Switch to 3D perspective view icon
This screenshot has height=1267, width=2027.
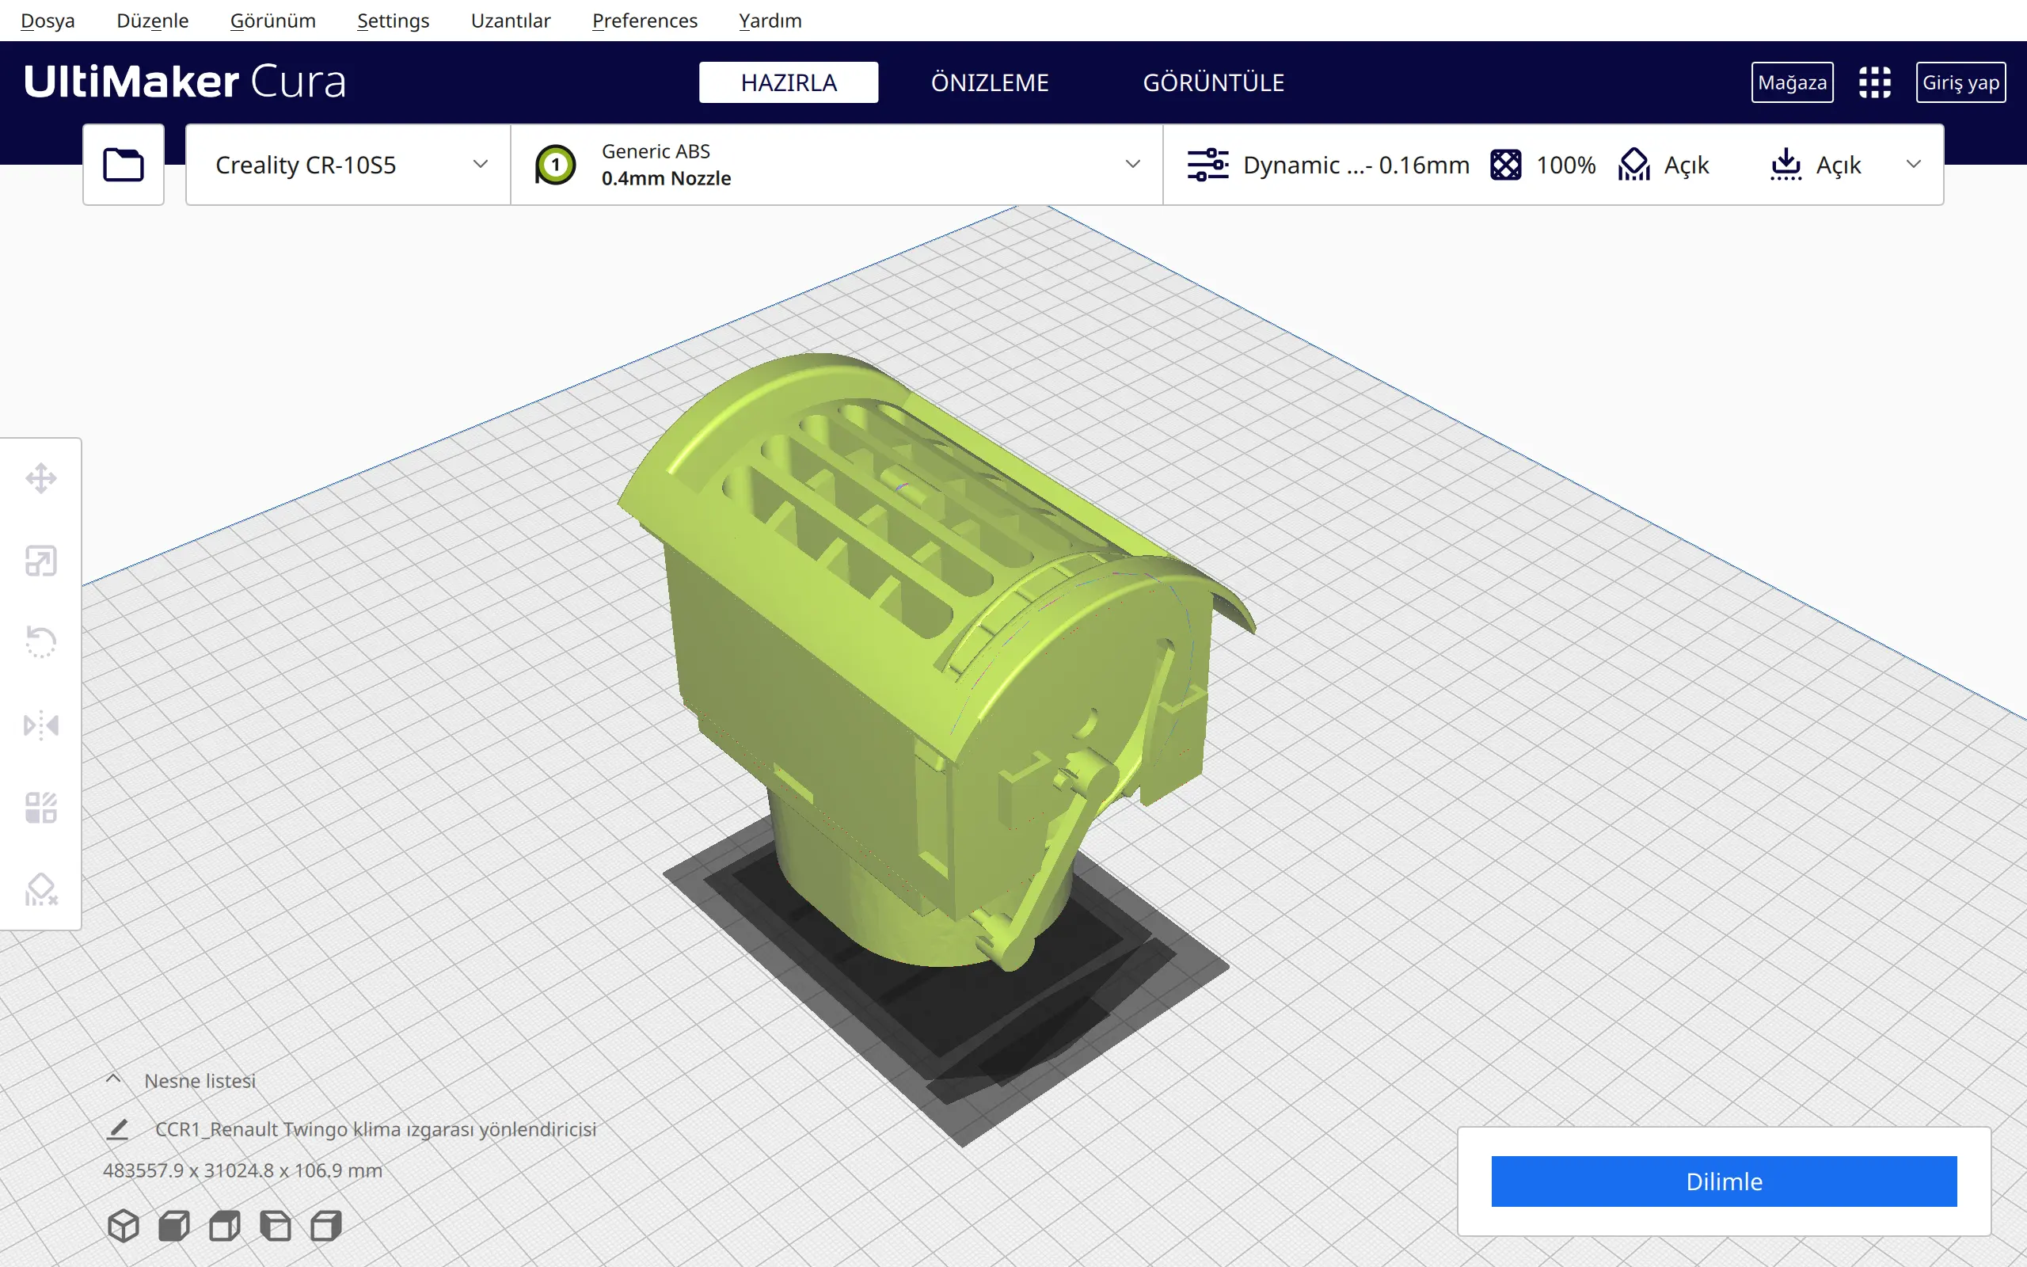(124, 1226)
